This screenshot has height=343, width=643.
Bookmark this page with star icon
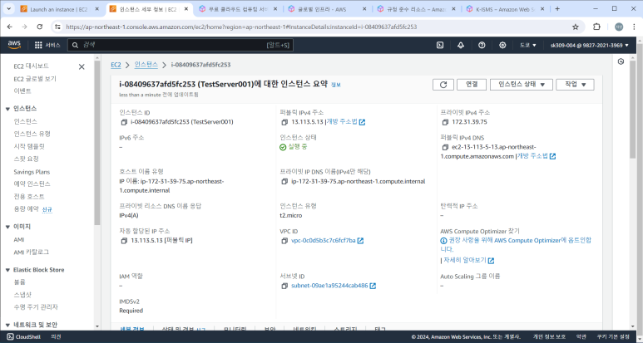[576, 27]
